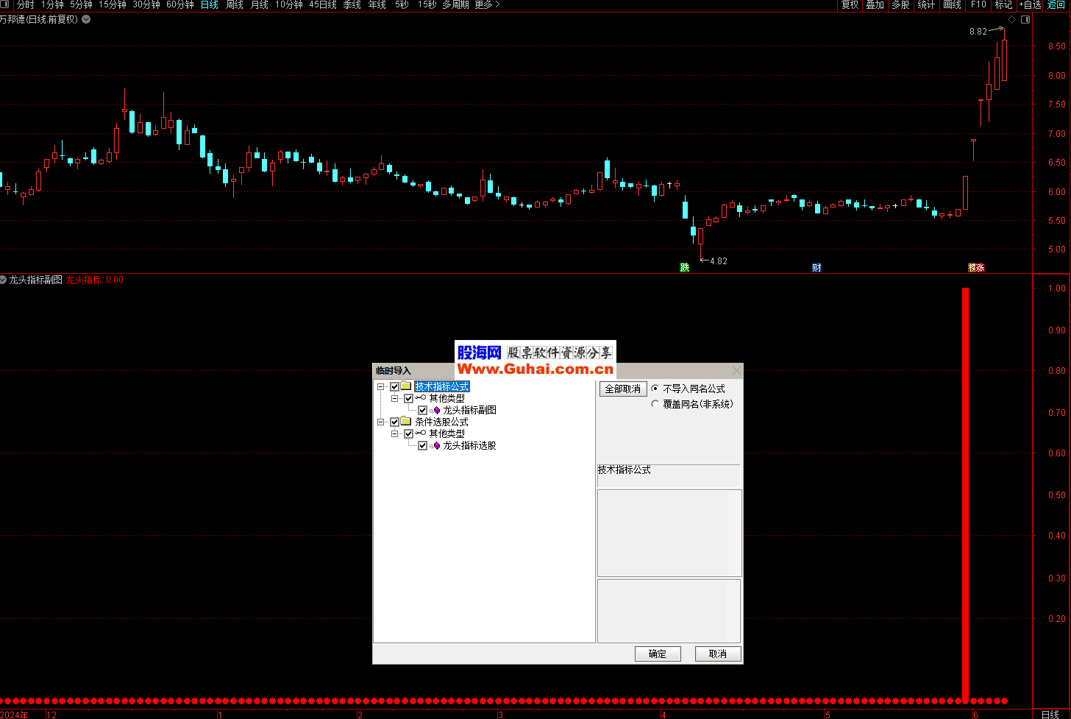Click the 叠加 toolbar button

875,4
